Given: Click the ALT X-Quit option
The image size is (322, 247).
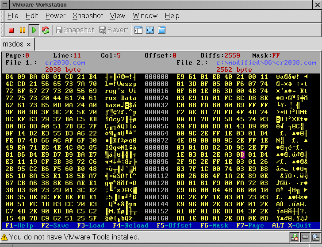Looking at the screenshot, I should [292, 225].
